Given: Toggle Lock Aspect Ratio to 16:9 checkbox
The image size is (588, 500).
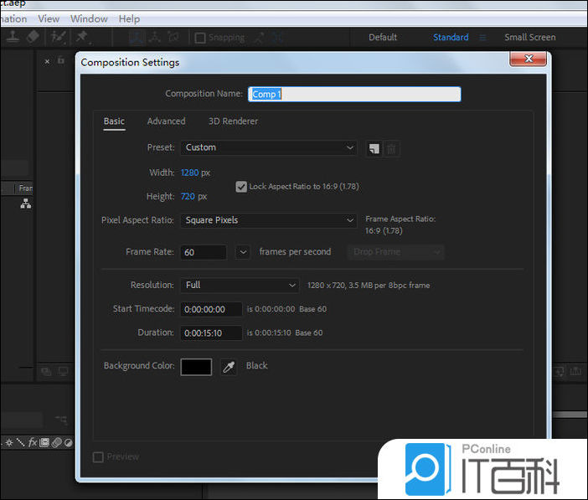Looking at the screenshot, I should click(x=241, y=187).
